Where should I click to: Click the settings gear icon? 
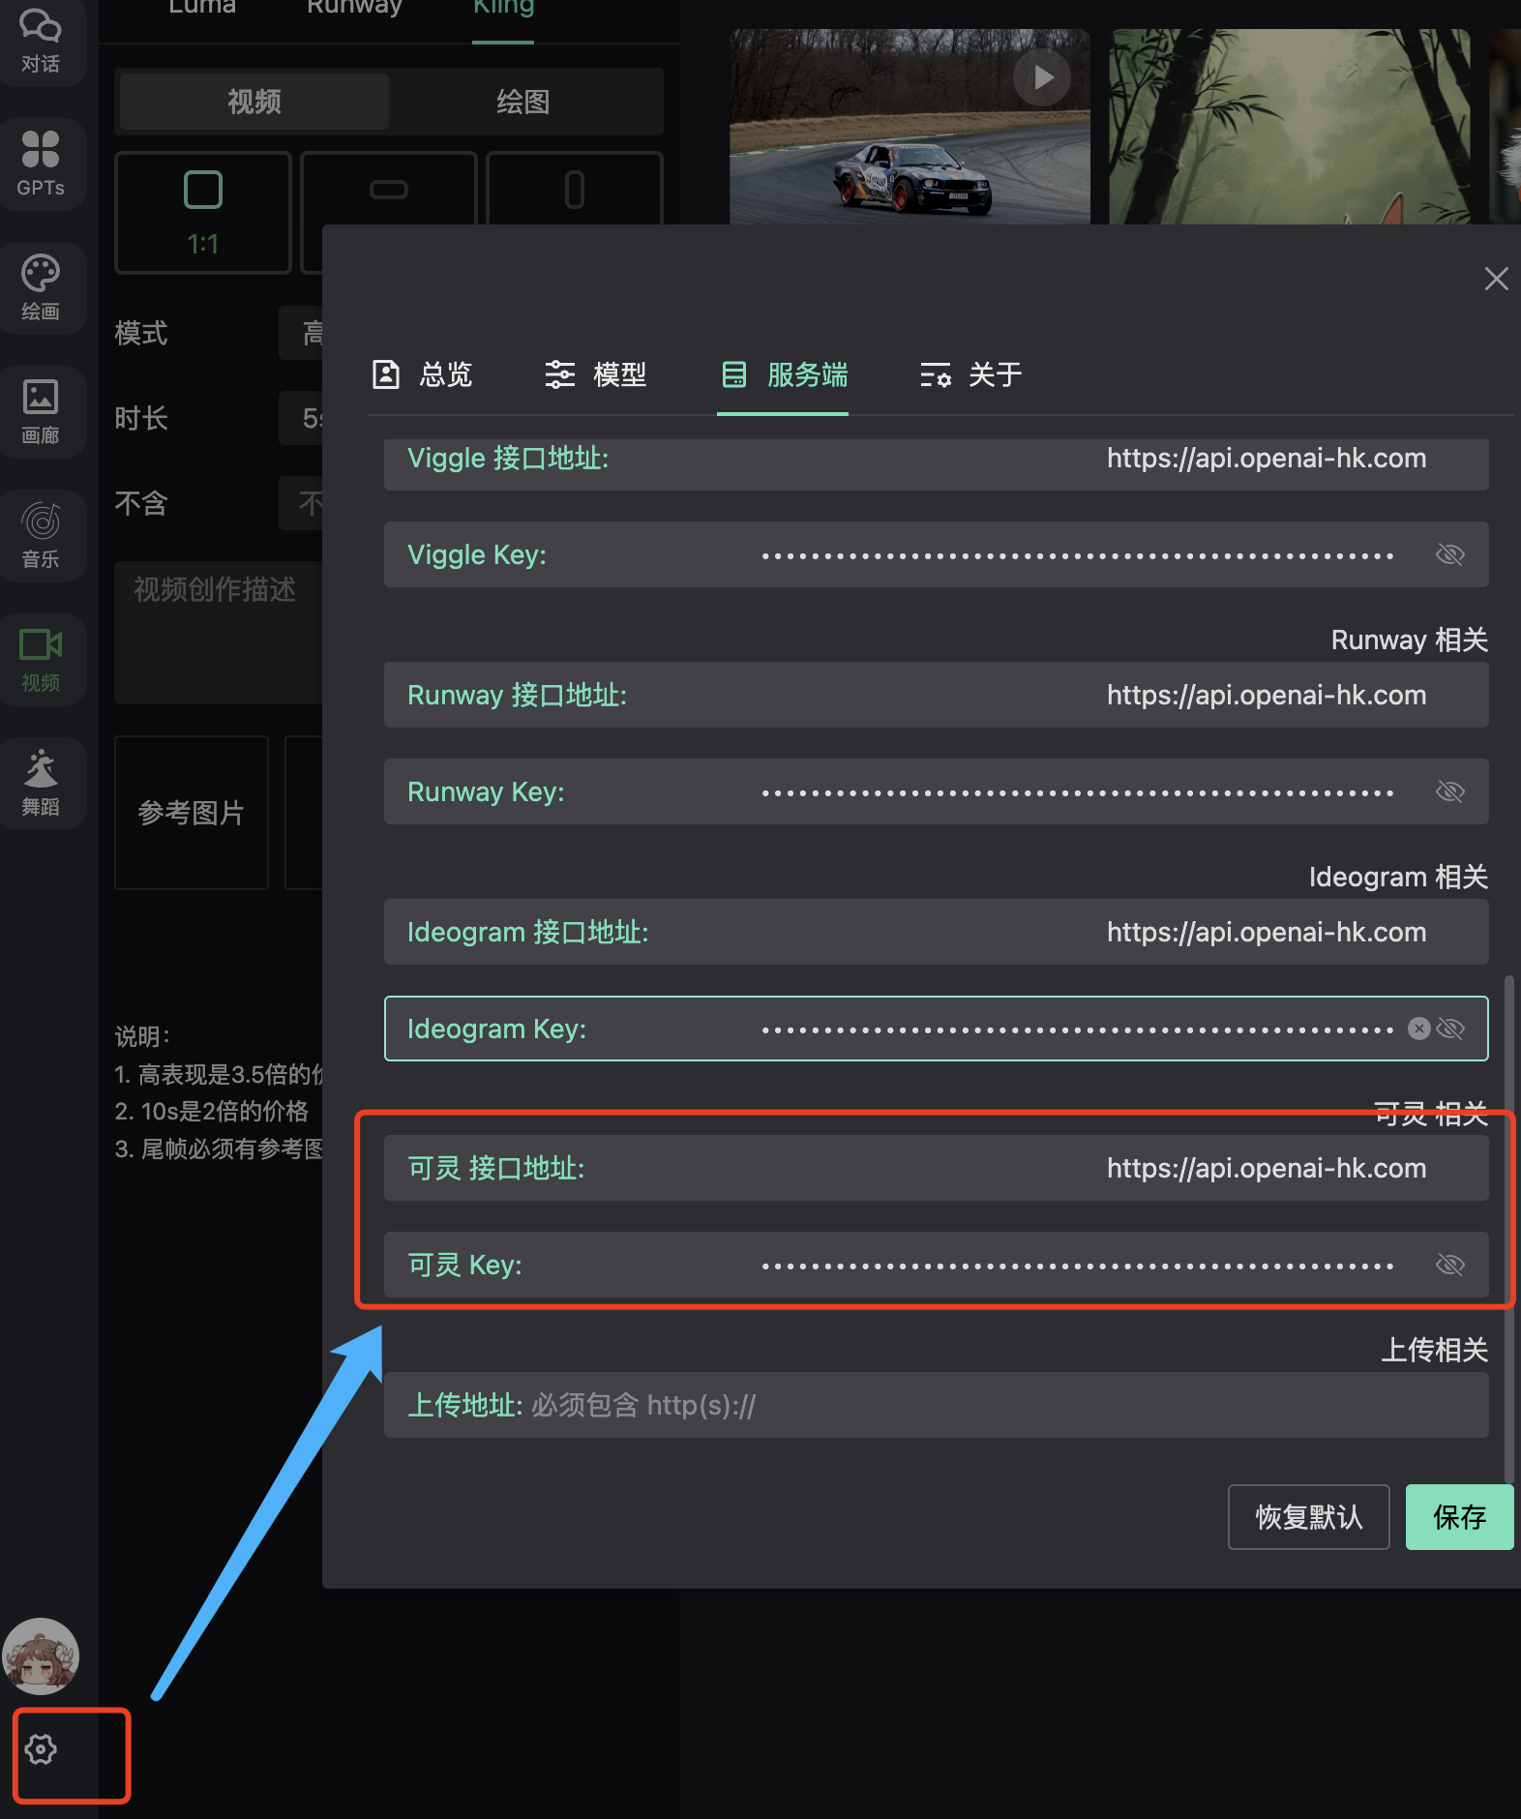click(41, 1749)
